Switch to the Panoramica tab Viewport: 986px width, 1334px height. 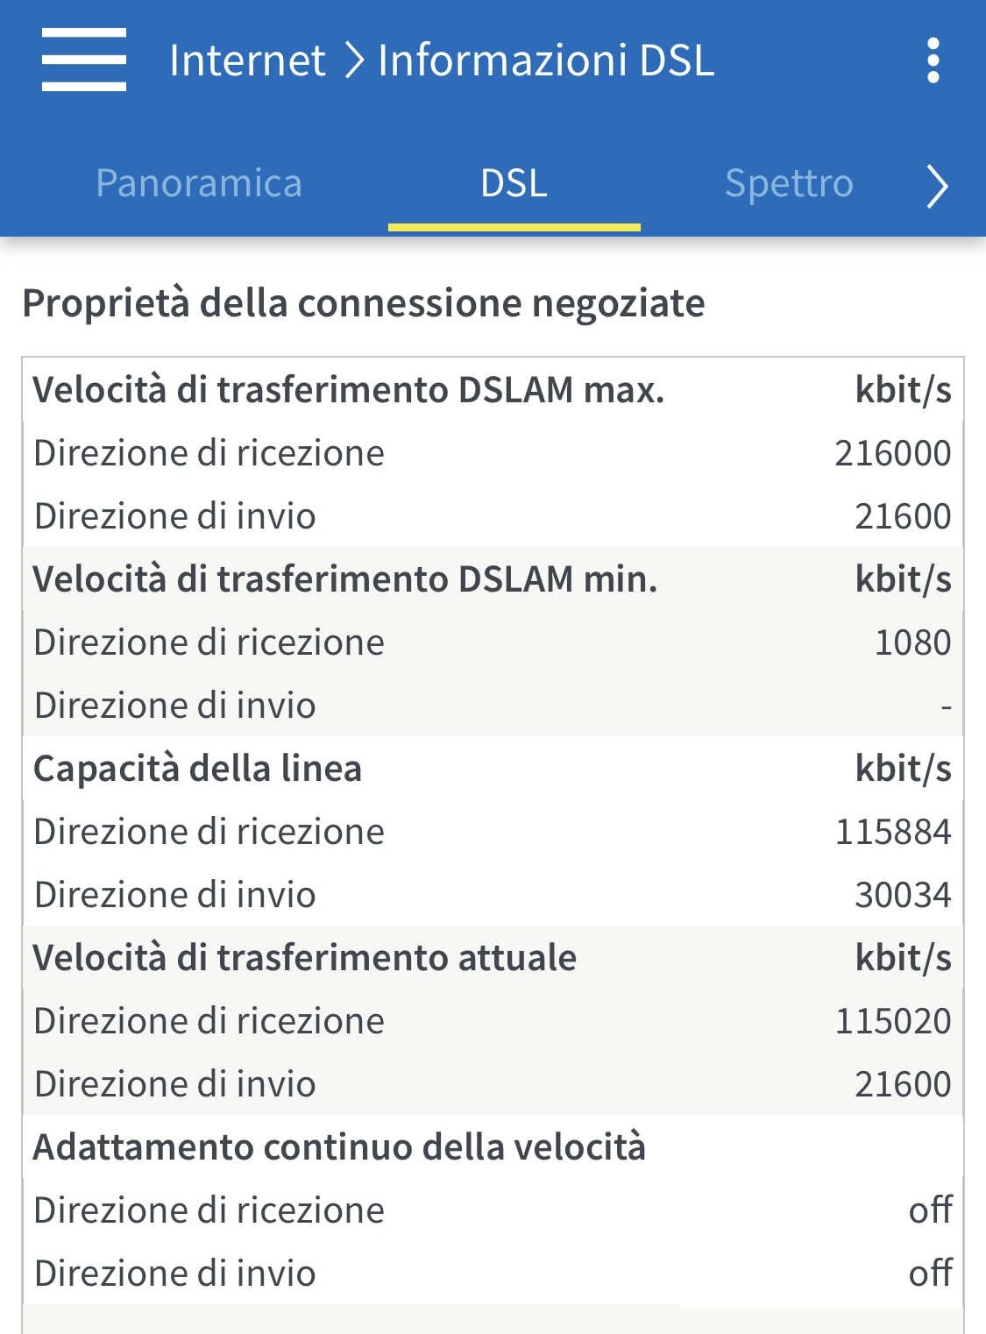[199, 183]
